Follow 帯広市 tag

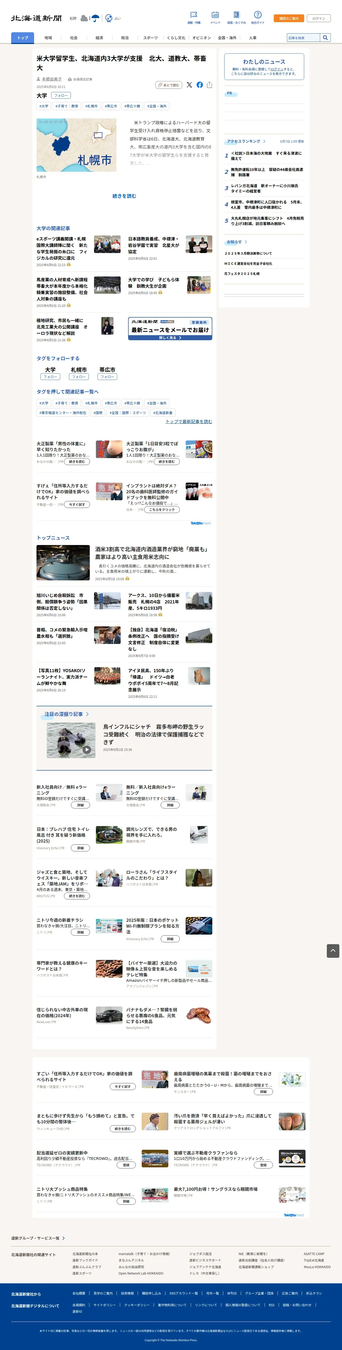point(107,377)
